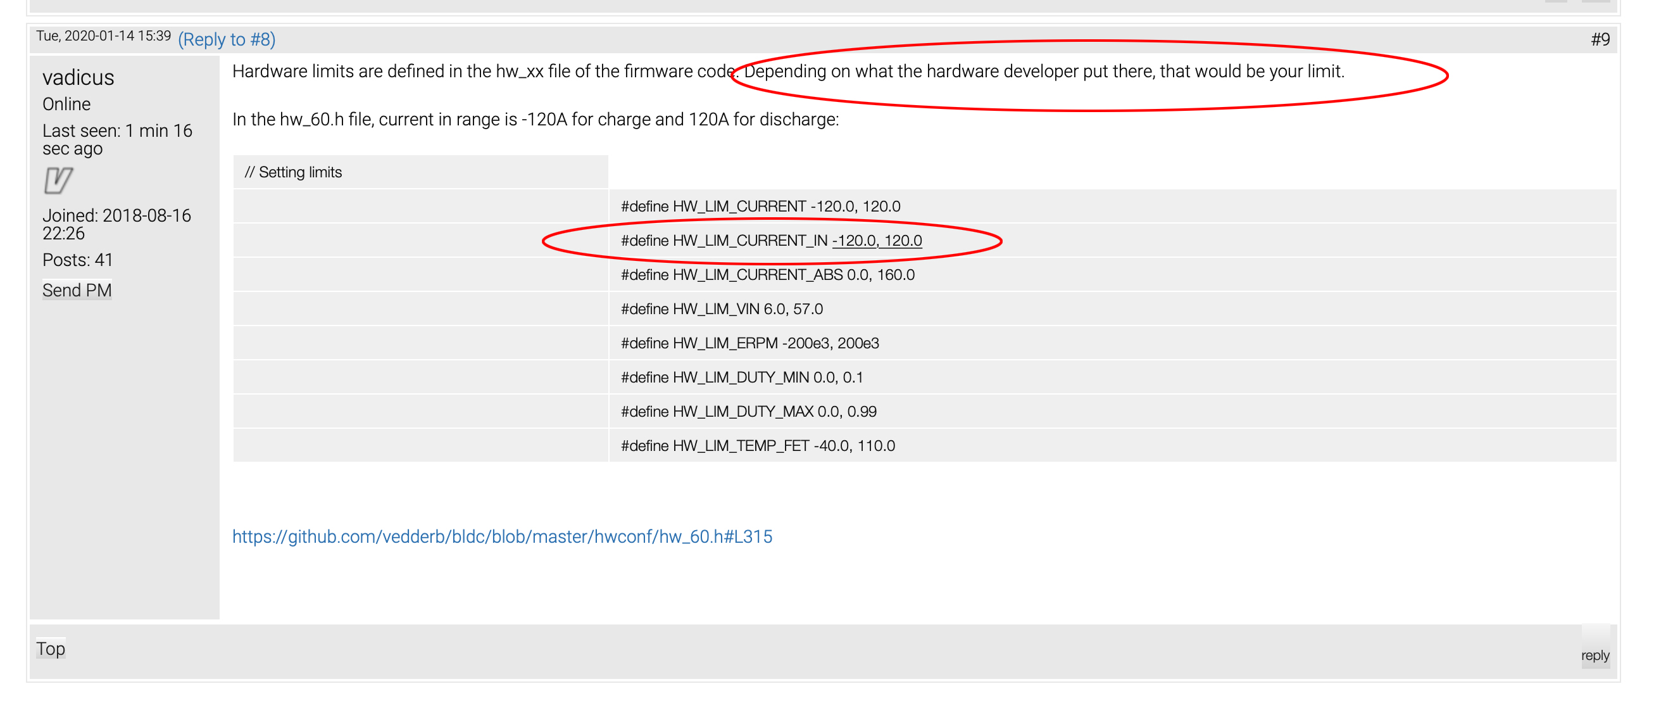Click underlined -120.0, 120.0 value
This screenshot has width=1661, height=710.
(876, 241)
